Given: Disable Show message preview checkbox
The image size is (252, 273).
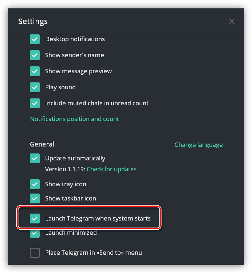Looking at the screenshot, I should click(x=35, y=71).
